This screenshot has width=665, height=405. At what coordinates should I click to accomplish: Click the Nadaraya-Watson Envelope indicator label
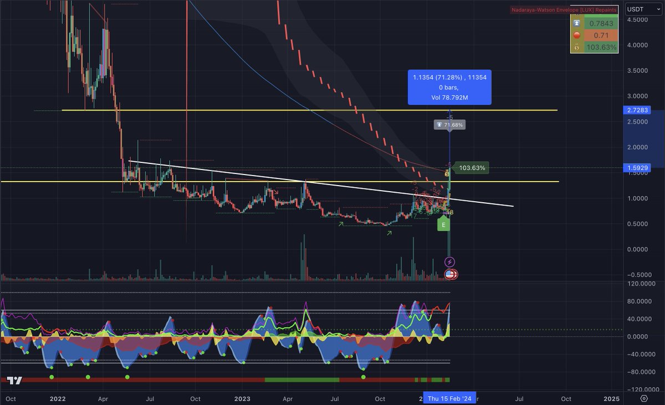click(x=564, y=10)
